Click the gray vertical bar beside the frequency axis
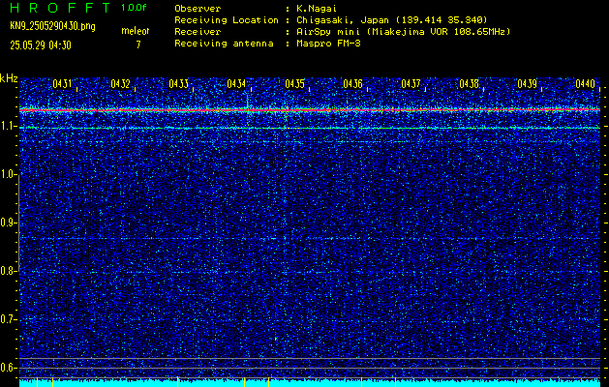609x387 pixels. click(x=18, y=223)
